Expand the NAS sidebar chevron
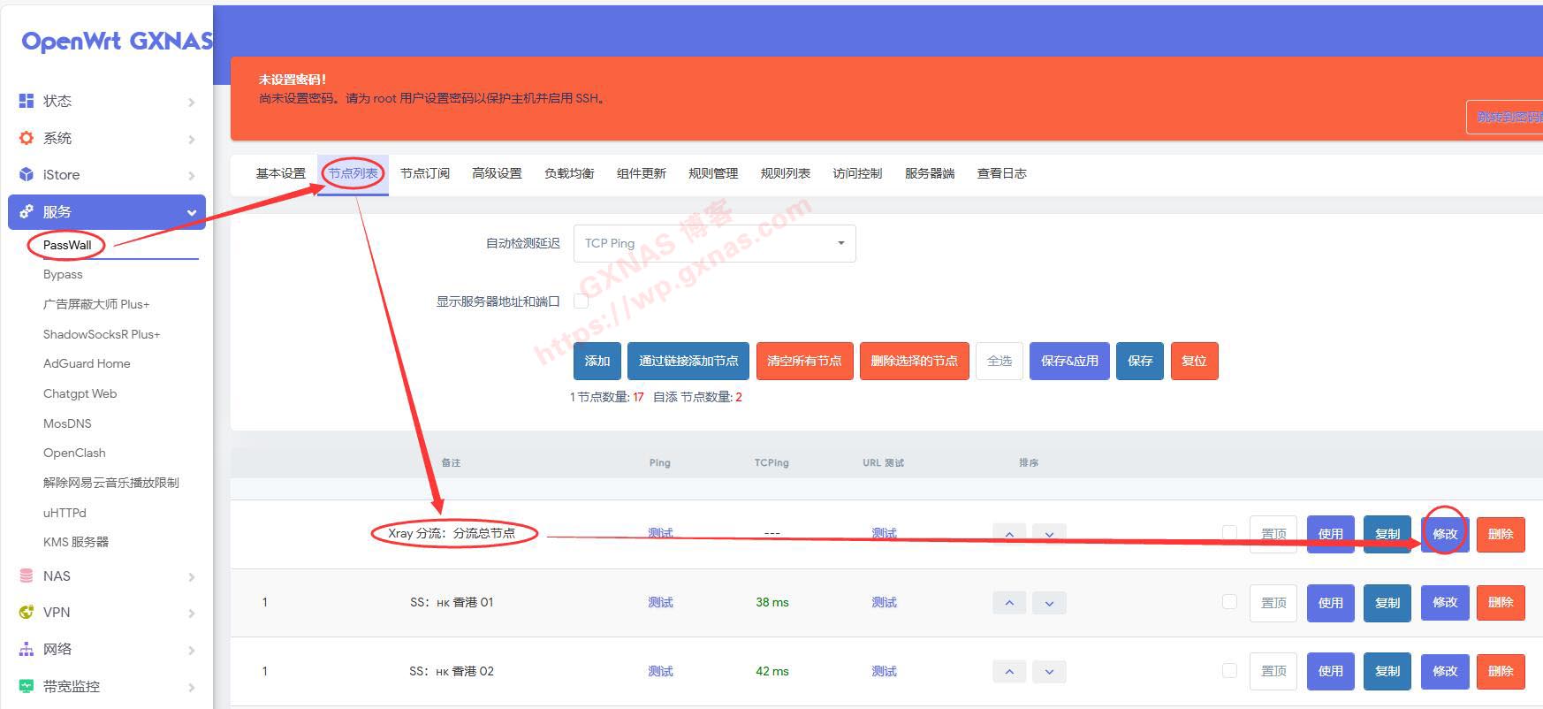Viewport: 1543px width, 709px height. (192, 577)
